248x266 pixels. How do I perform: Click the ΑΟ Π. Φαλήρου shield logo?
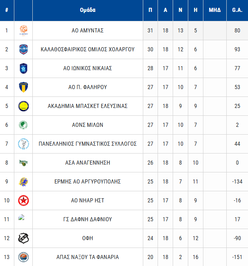(x=23, y=87)
